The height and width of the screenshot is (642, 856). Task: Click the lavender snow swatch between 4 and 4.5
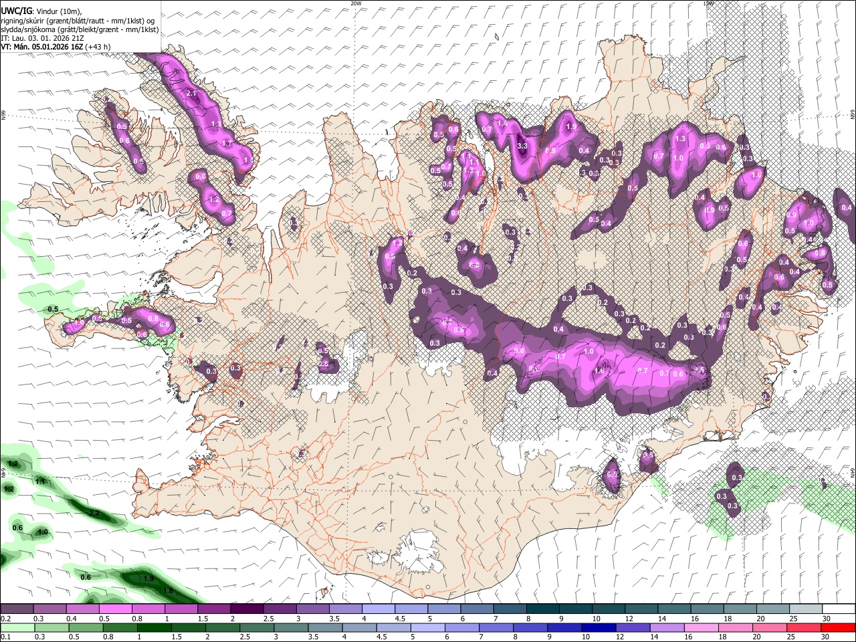coord(379,609)
